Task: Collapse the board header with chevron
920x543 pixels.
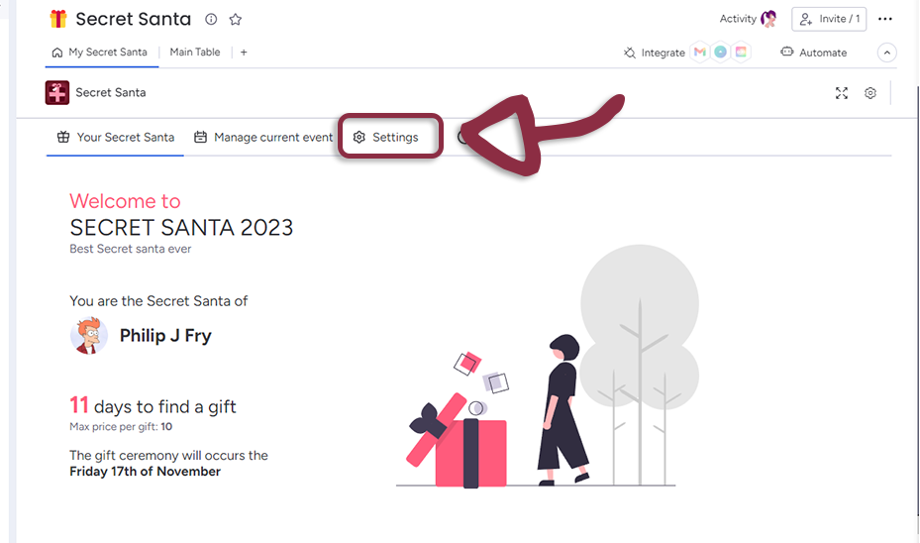Action: tap(887, 53)
